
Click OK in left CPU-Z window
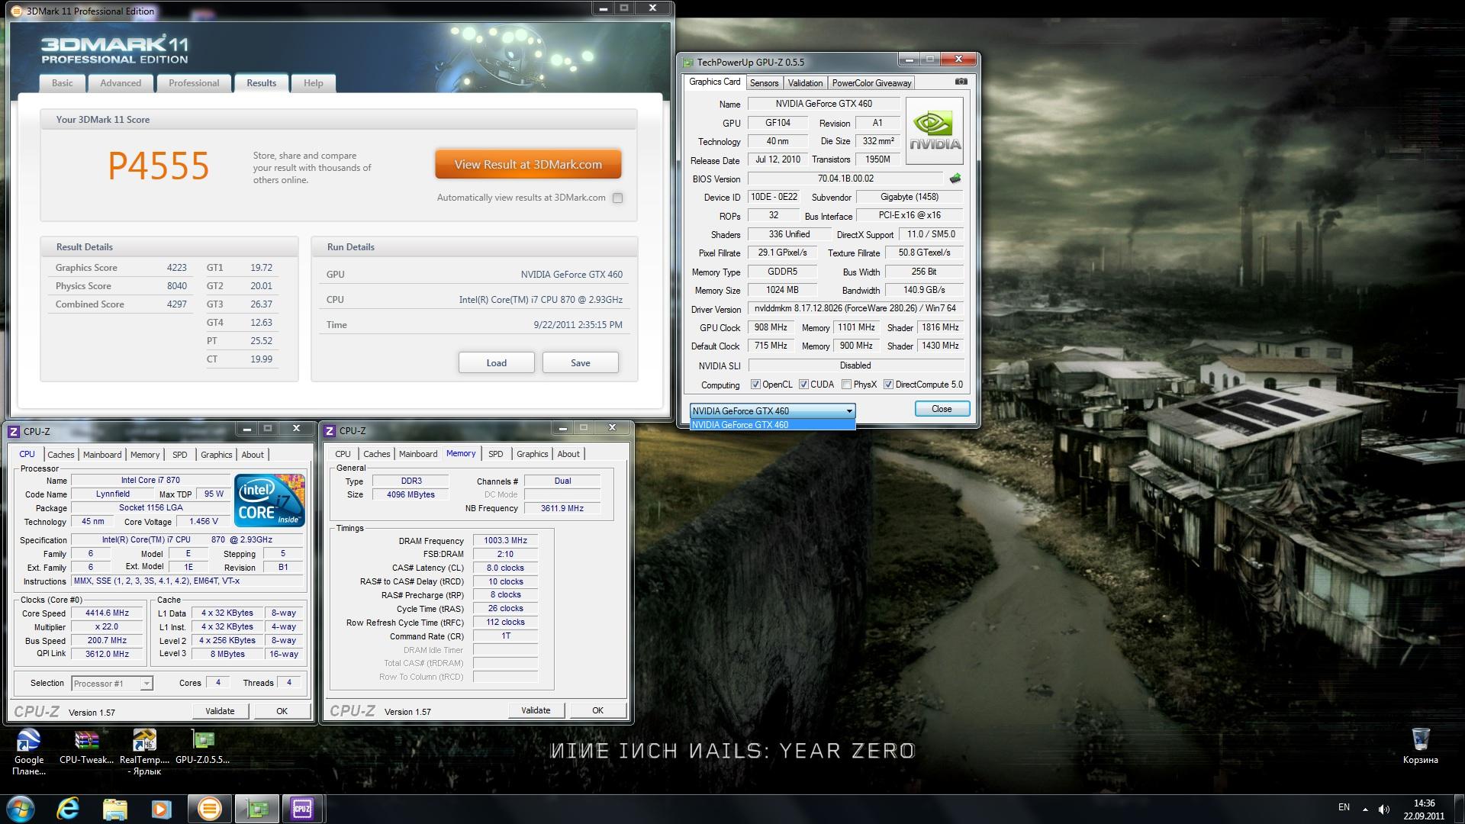(282, 711)
